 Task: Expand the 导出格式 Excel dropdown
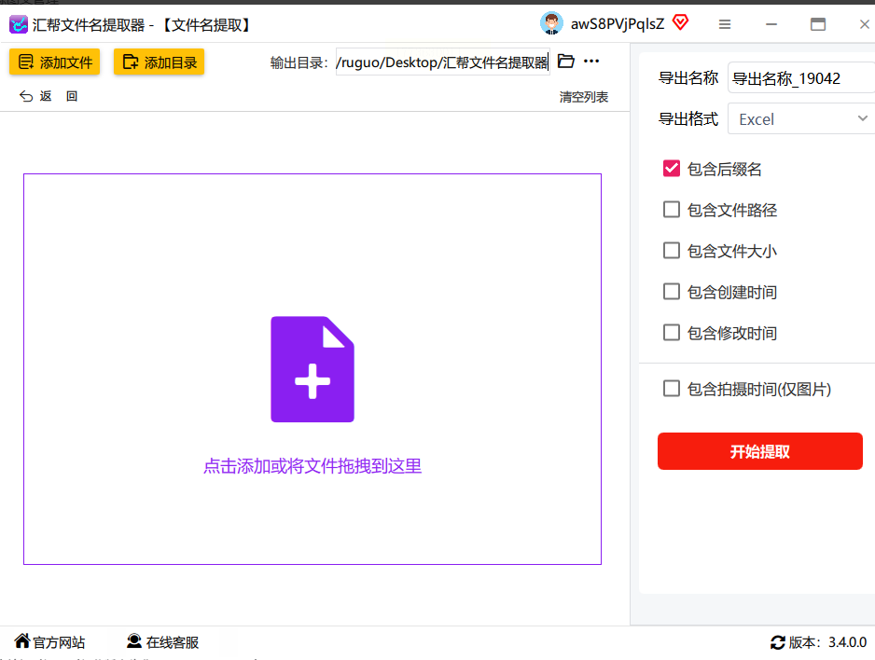pos(800,118)
